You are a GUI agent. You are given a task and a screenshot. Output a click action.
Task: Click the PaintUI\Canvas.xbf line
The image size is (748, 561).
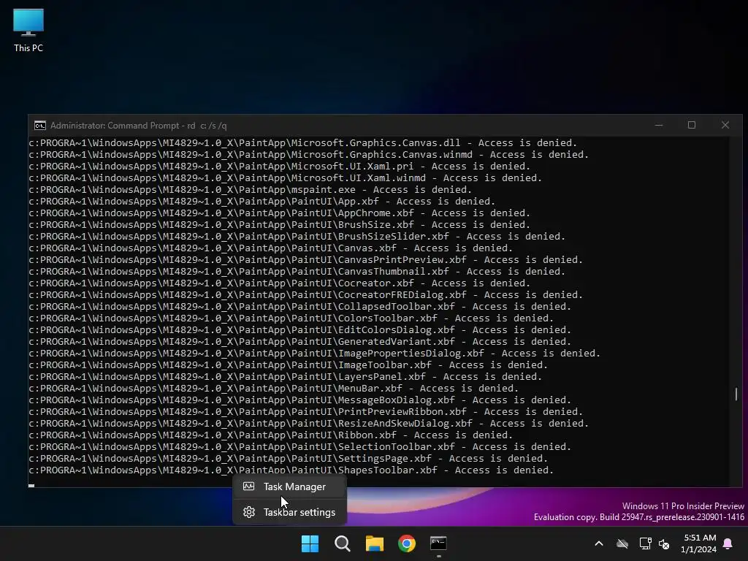click(270, 248)
